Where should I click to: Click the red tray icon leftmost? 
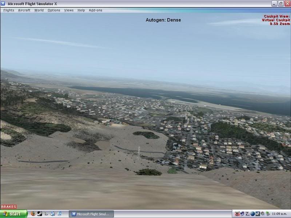tap(237, 214)
